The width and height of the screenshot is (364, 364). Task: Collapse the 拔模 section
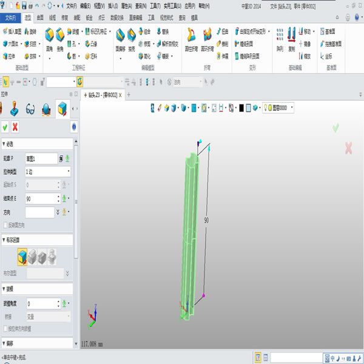point(4,289)
